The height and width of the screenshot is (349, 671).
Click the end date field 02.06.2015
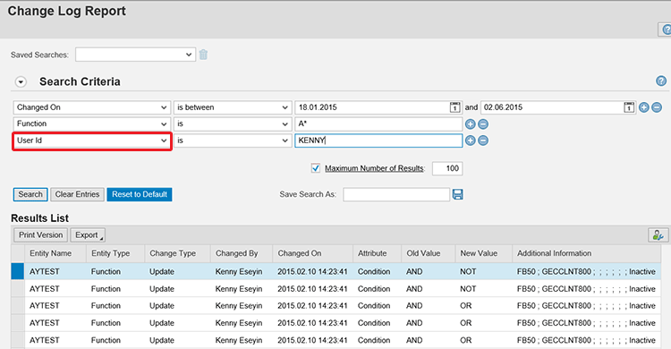coord(553,107)
